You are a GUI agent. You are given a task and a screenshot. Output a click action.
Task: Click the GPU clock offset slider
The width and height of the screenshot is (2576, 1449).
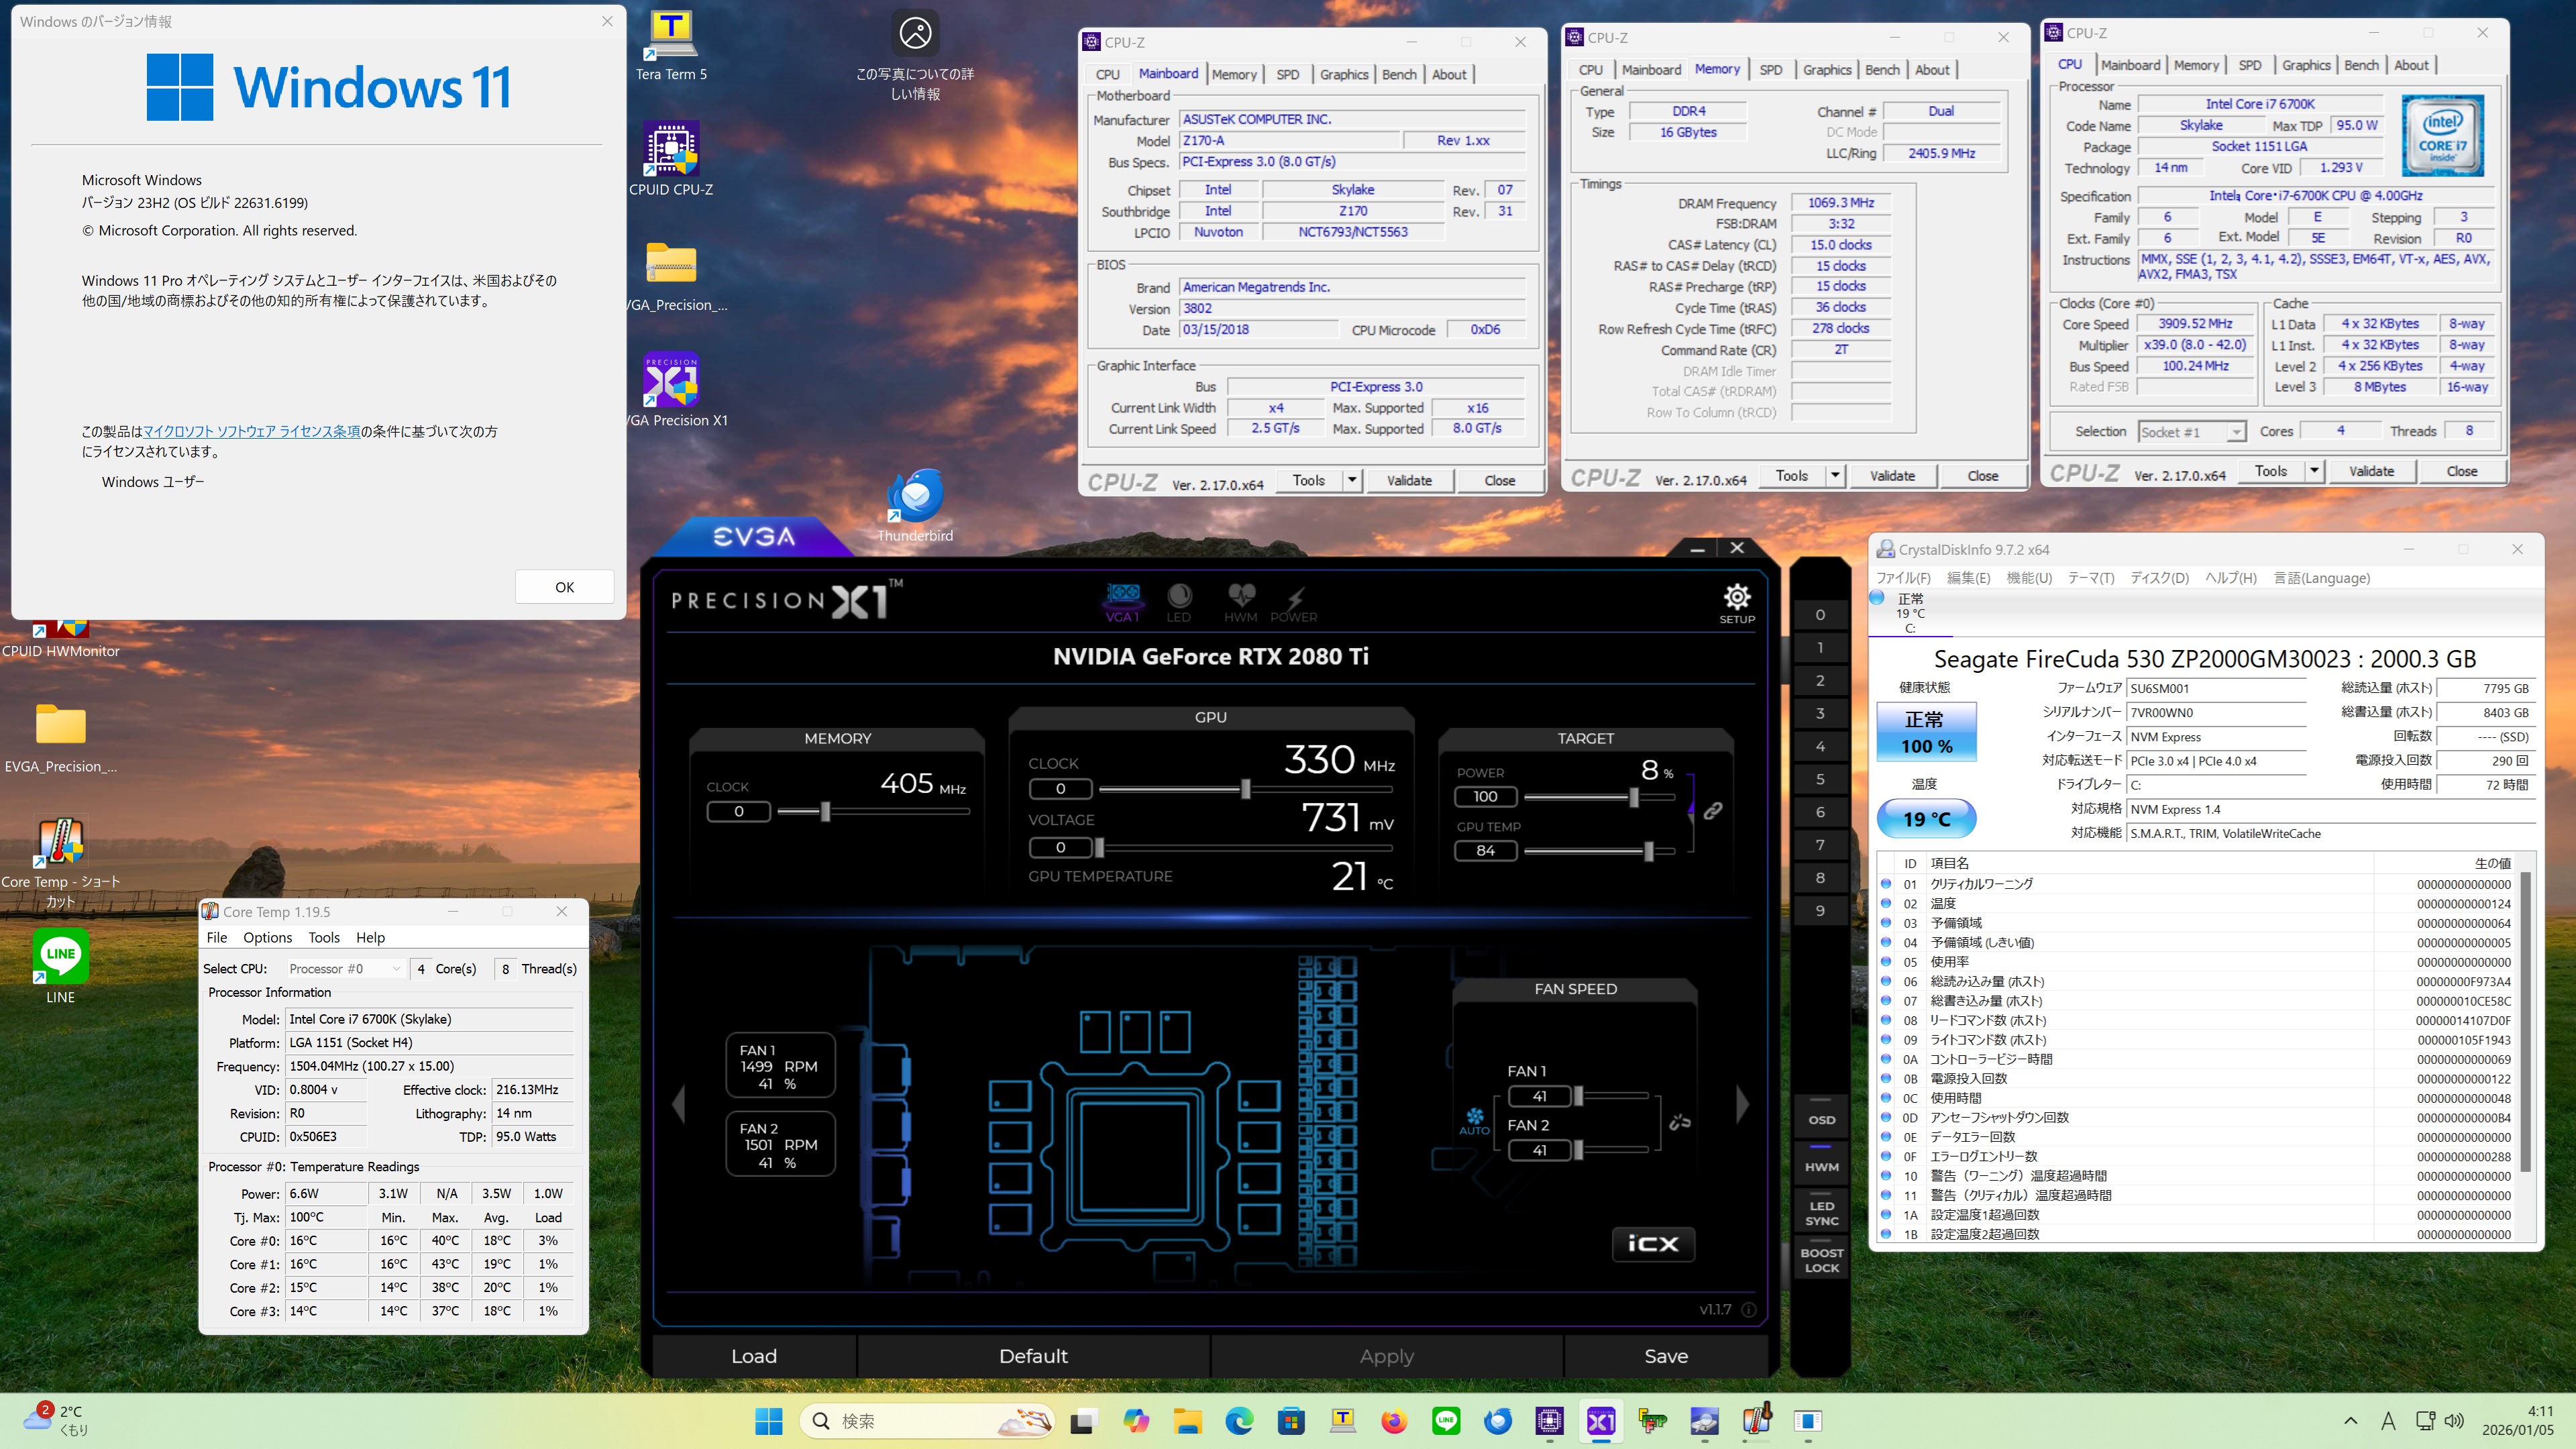[1245, 789]
